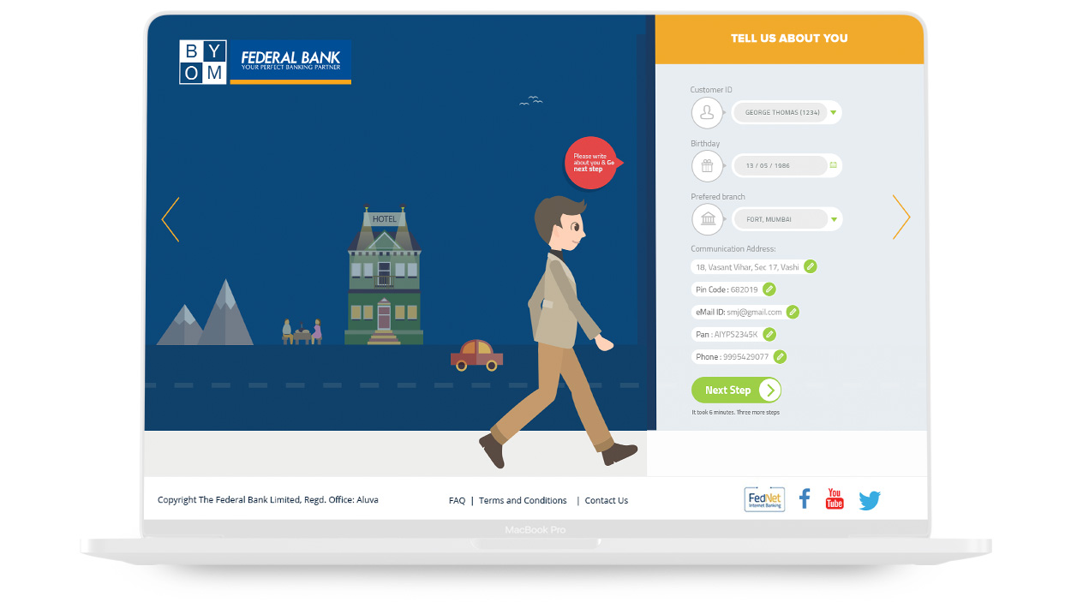Advance with the right orange chevron

coord(900,217)
